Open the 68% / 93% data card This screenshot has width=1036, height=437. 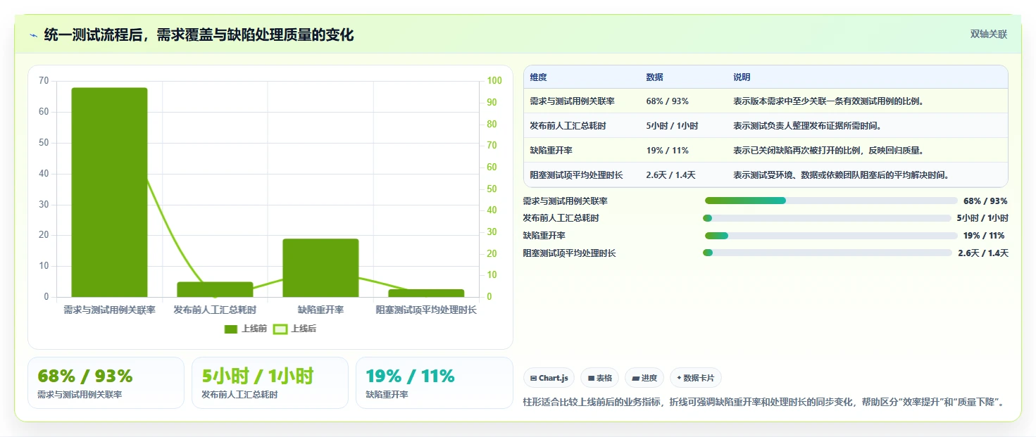pyautogui.click(x=106, y=383)
